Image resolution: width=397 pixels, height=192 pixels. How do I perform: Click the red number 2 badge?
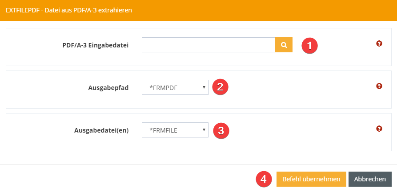click(x=220, y=87)
